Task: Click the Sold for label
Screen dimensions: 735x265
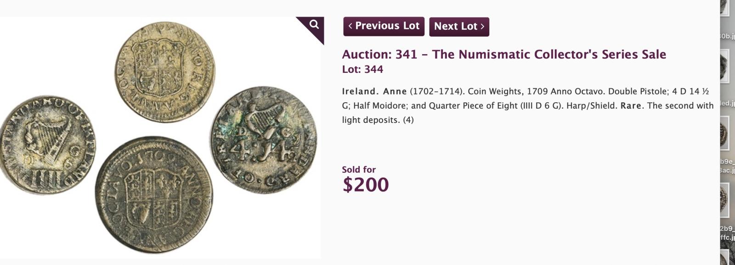Action: 359,170
